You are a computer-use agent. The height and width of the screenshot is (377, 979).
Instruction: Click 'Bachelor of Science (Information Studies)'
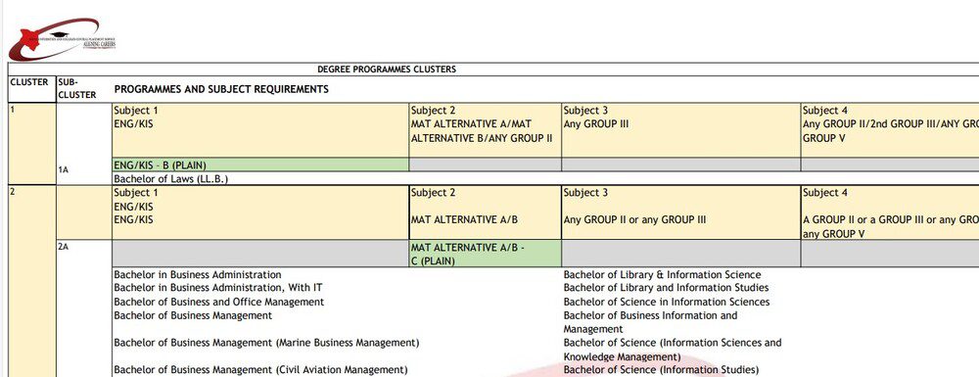click(661, 370)
